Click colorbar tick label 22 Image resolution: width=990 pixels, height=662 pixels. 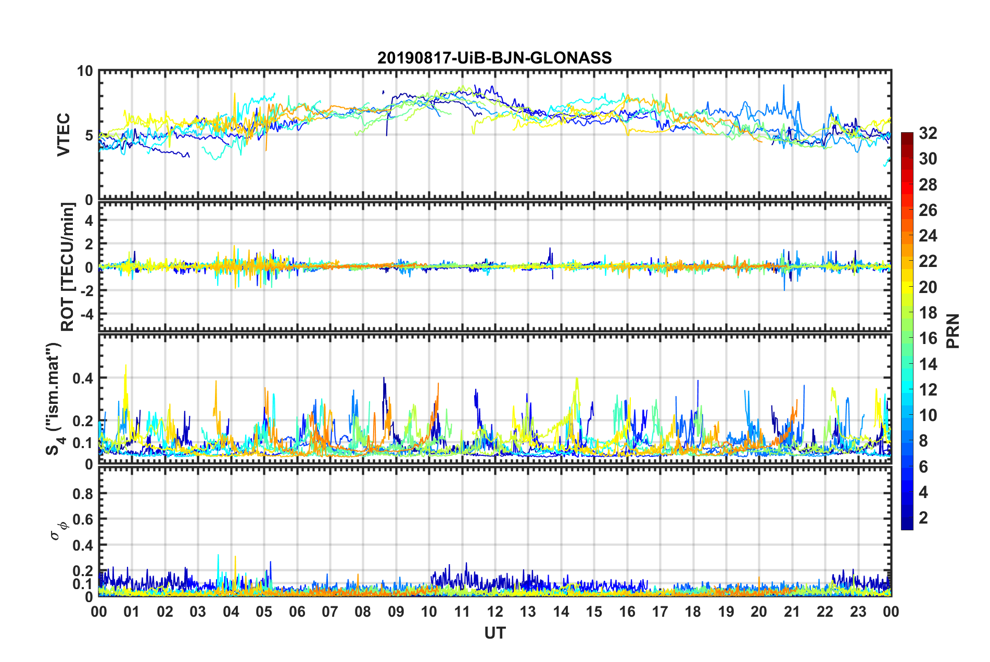(x=928, y=261)
